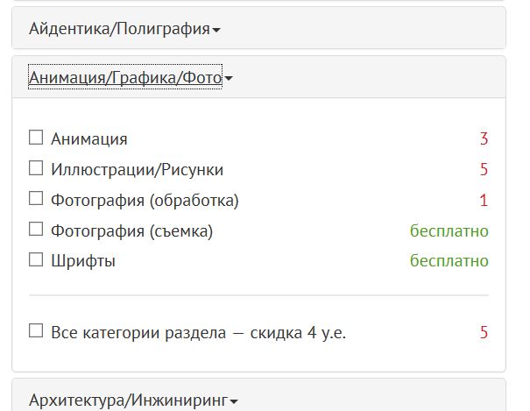
Task: Click the caret next to Айдентика/Полиграфия
Action: [216, 31]
